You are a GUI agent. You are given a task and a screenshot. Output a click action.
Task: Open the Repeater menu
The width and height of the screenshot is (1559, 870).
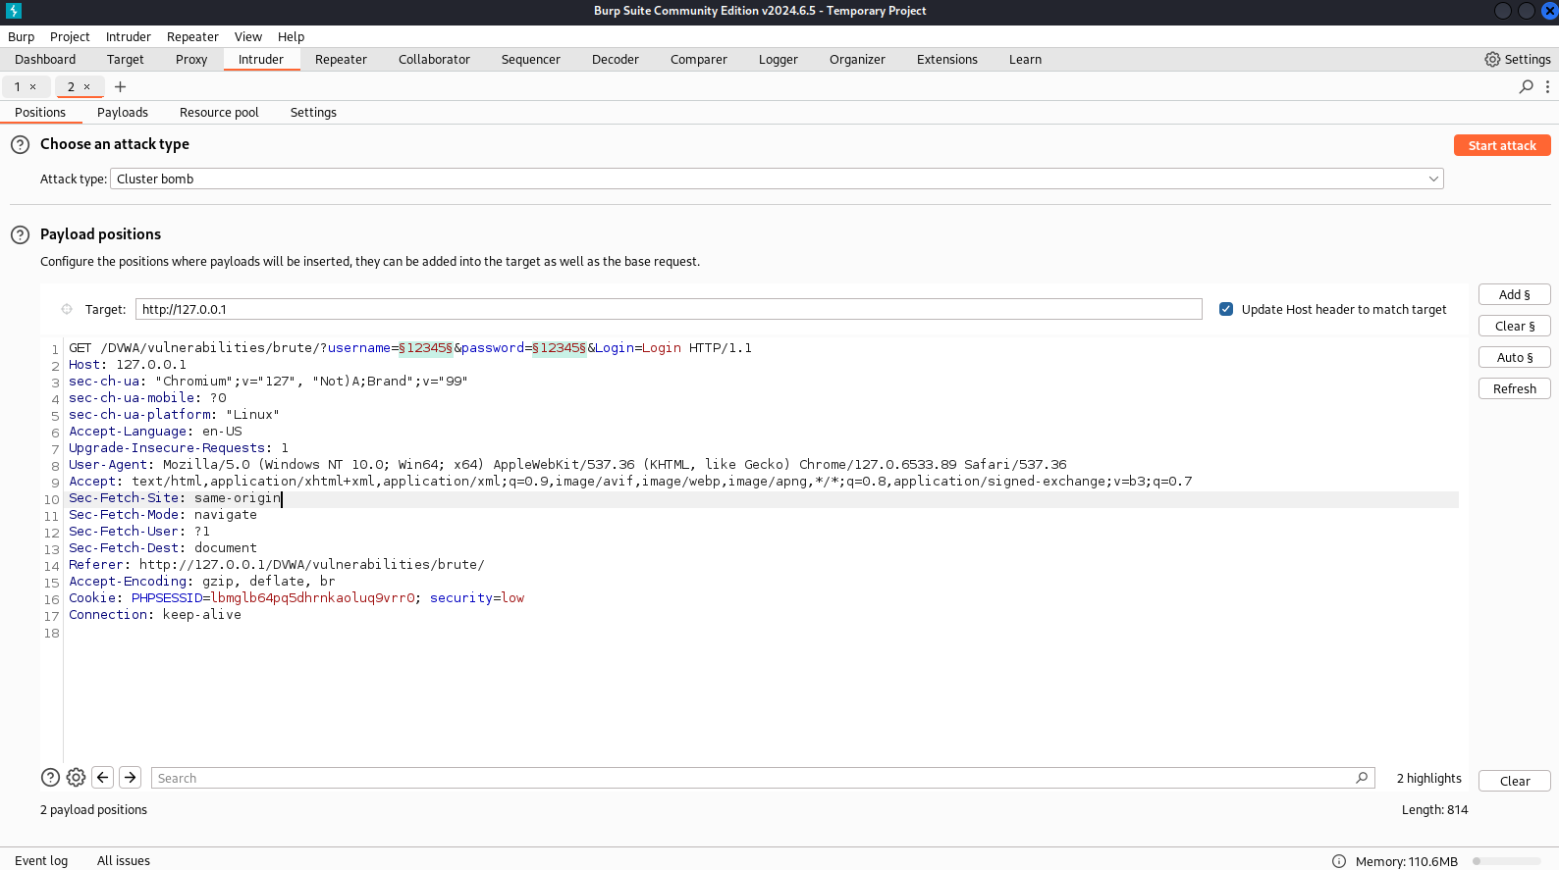click(x=192, y=37)
